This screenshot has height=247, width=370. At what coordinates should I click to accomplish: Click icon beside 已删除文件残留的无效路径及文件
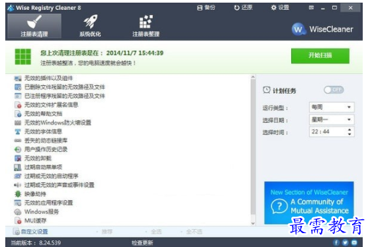[18, 87]
